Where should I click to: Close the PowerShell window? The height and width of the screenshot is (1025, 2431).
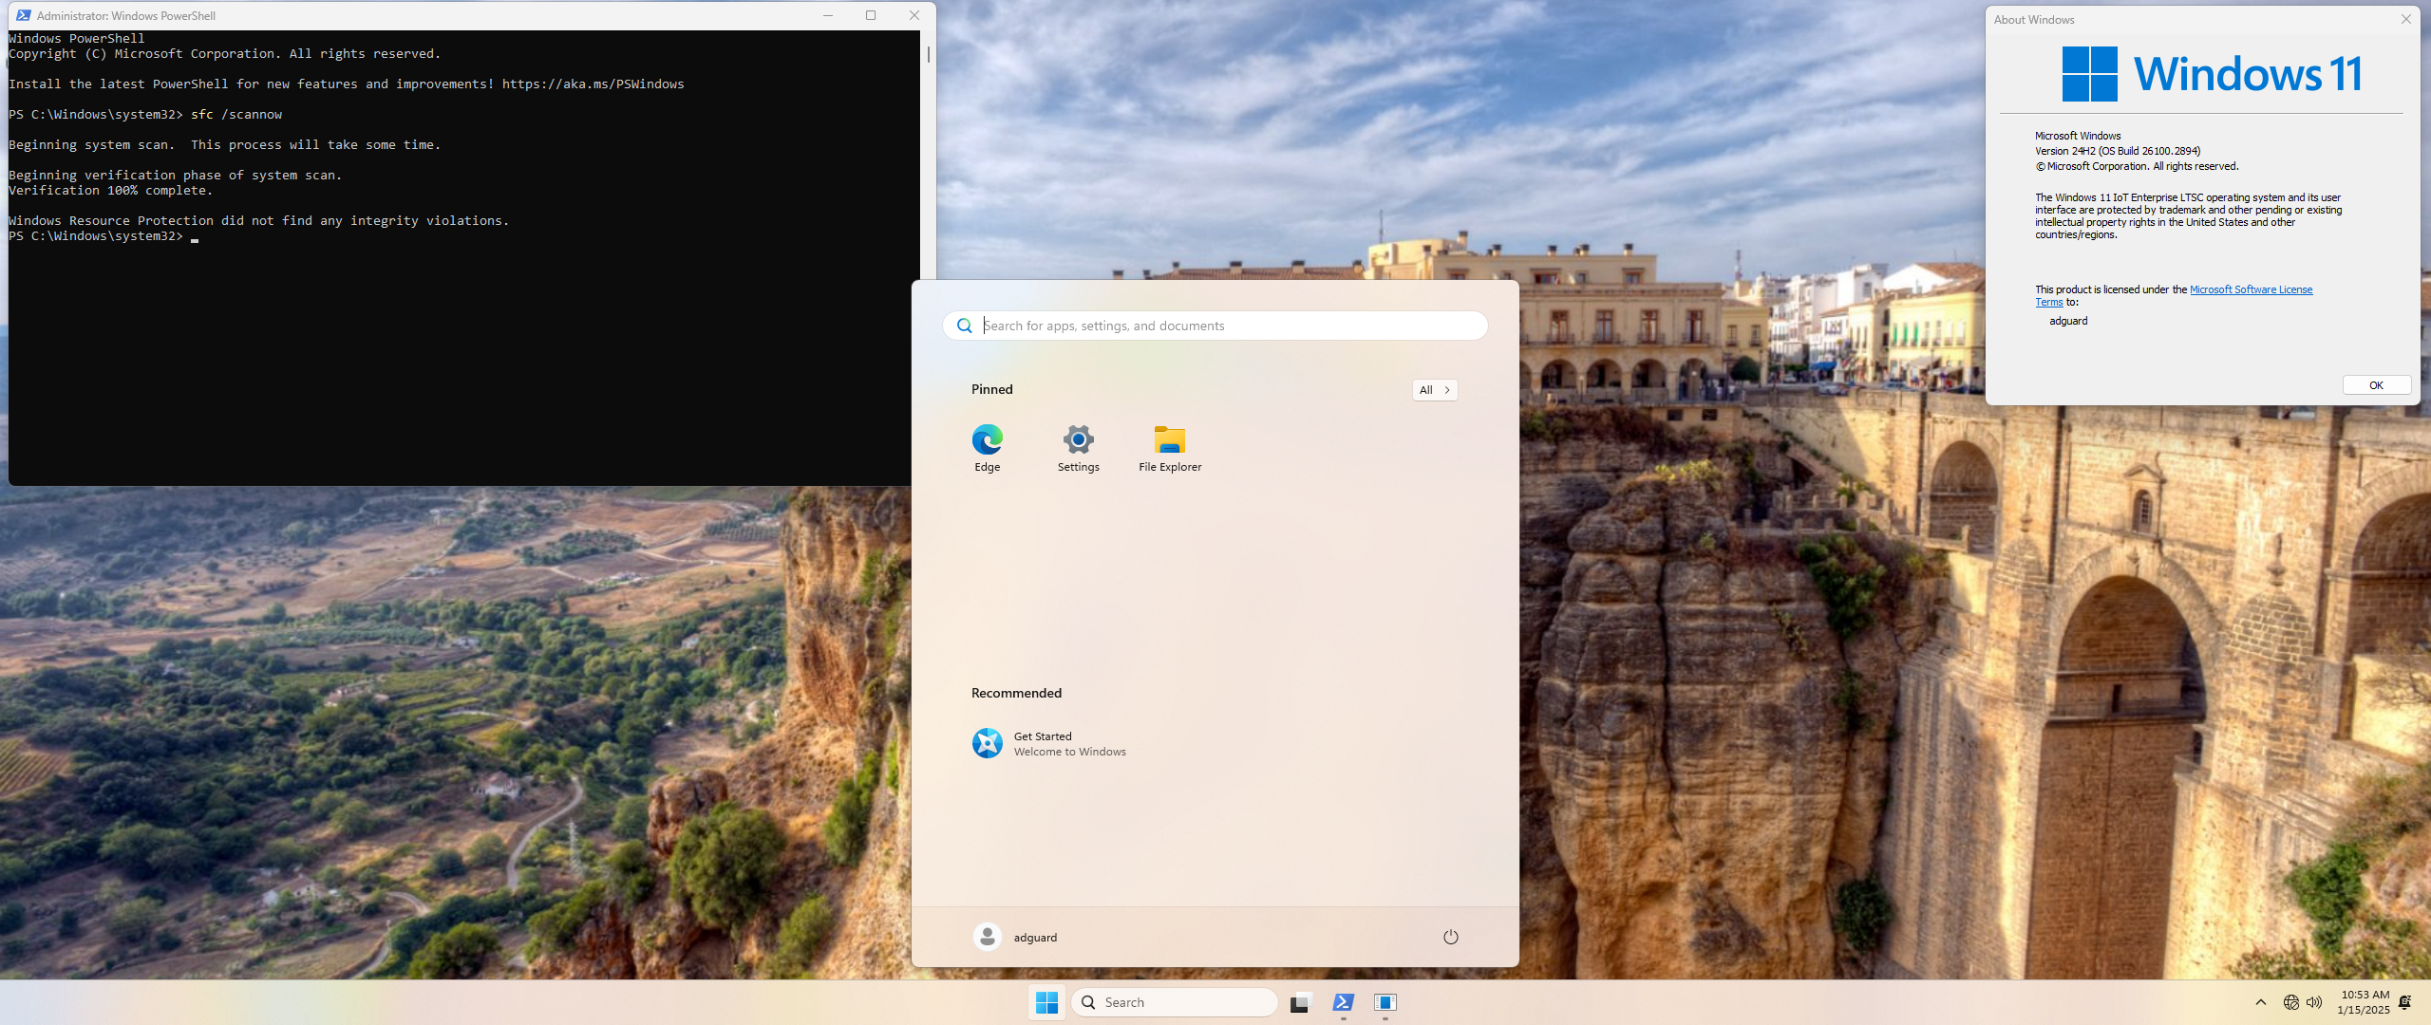(x=914, y=15)
